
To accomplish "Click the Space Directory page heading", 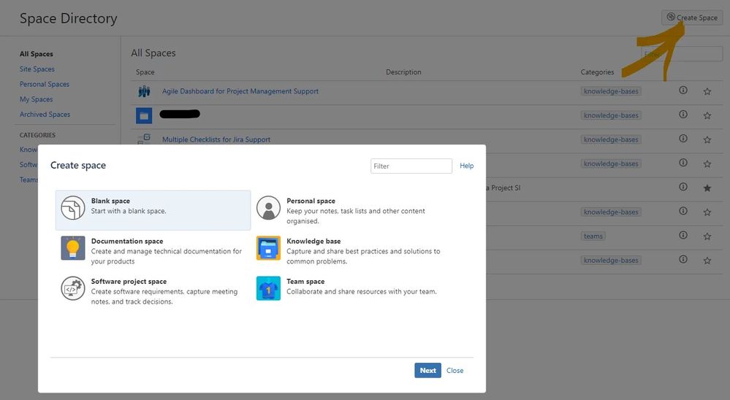I will [x=69, y=18].
